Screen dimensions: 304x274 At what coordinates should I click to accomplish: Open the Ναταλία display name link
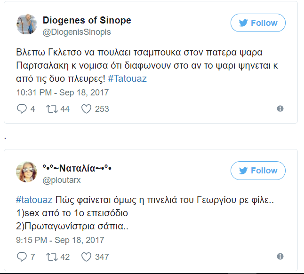(x=77, y=168)
